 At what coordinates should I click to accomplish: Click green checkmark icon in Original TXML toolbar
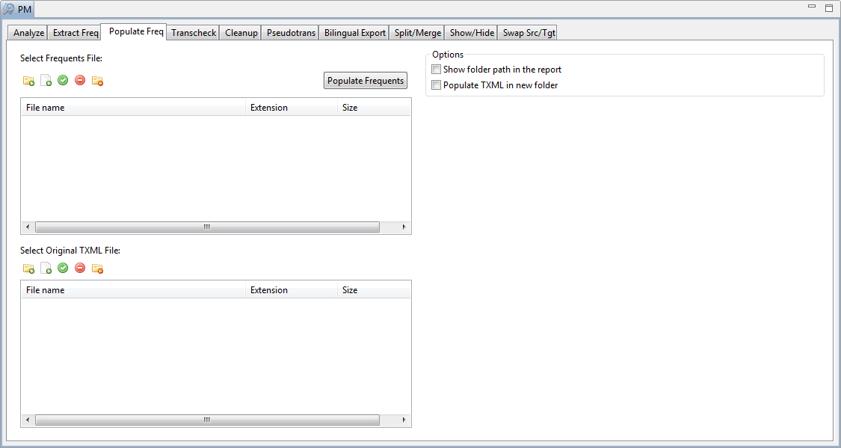[x=63, y=268]
